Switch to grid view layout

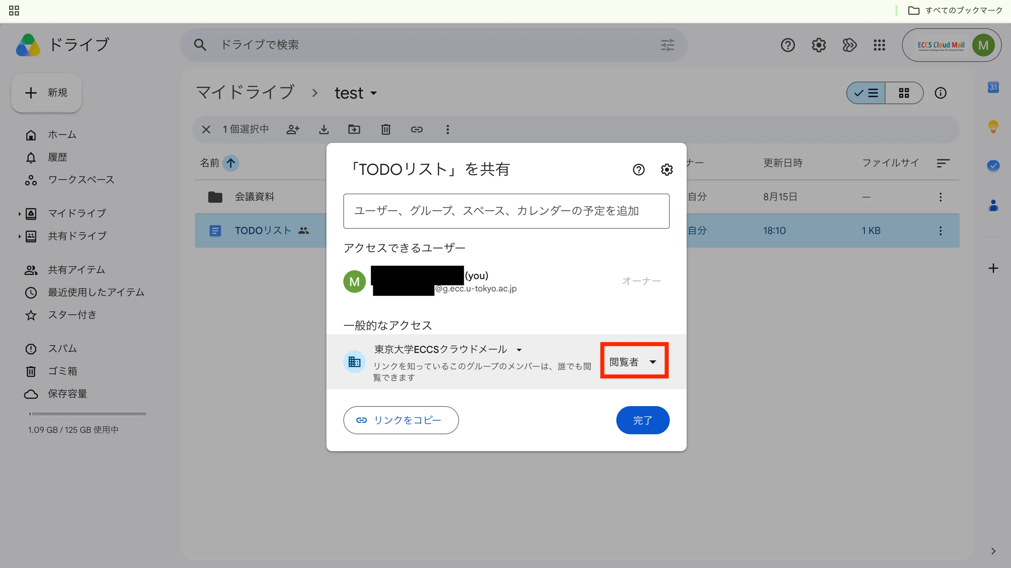pos(904,93)
